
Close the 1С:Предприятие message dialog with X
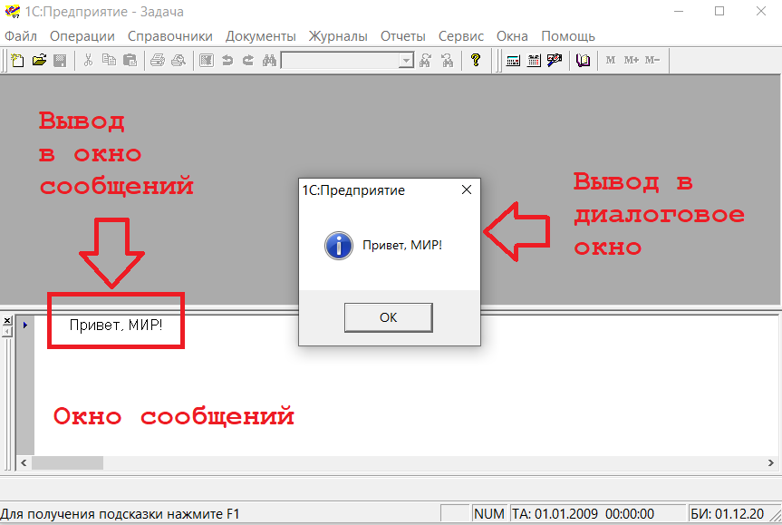(x=467, y=190)
